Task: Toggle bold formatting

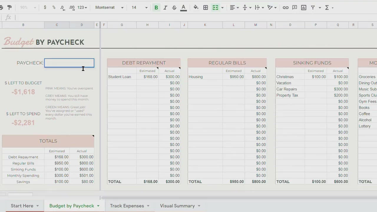Action: (x=156, y=7)
